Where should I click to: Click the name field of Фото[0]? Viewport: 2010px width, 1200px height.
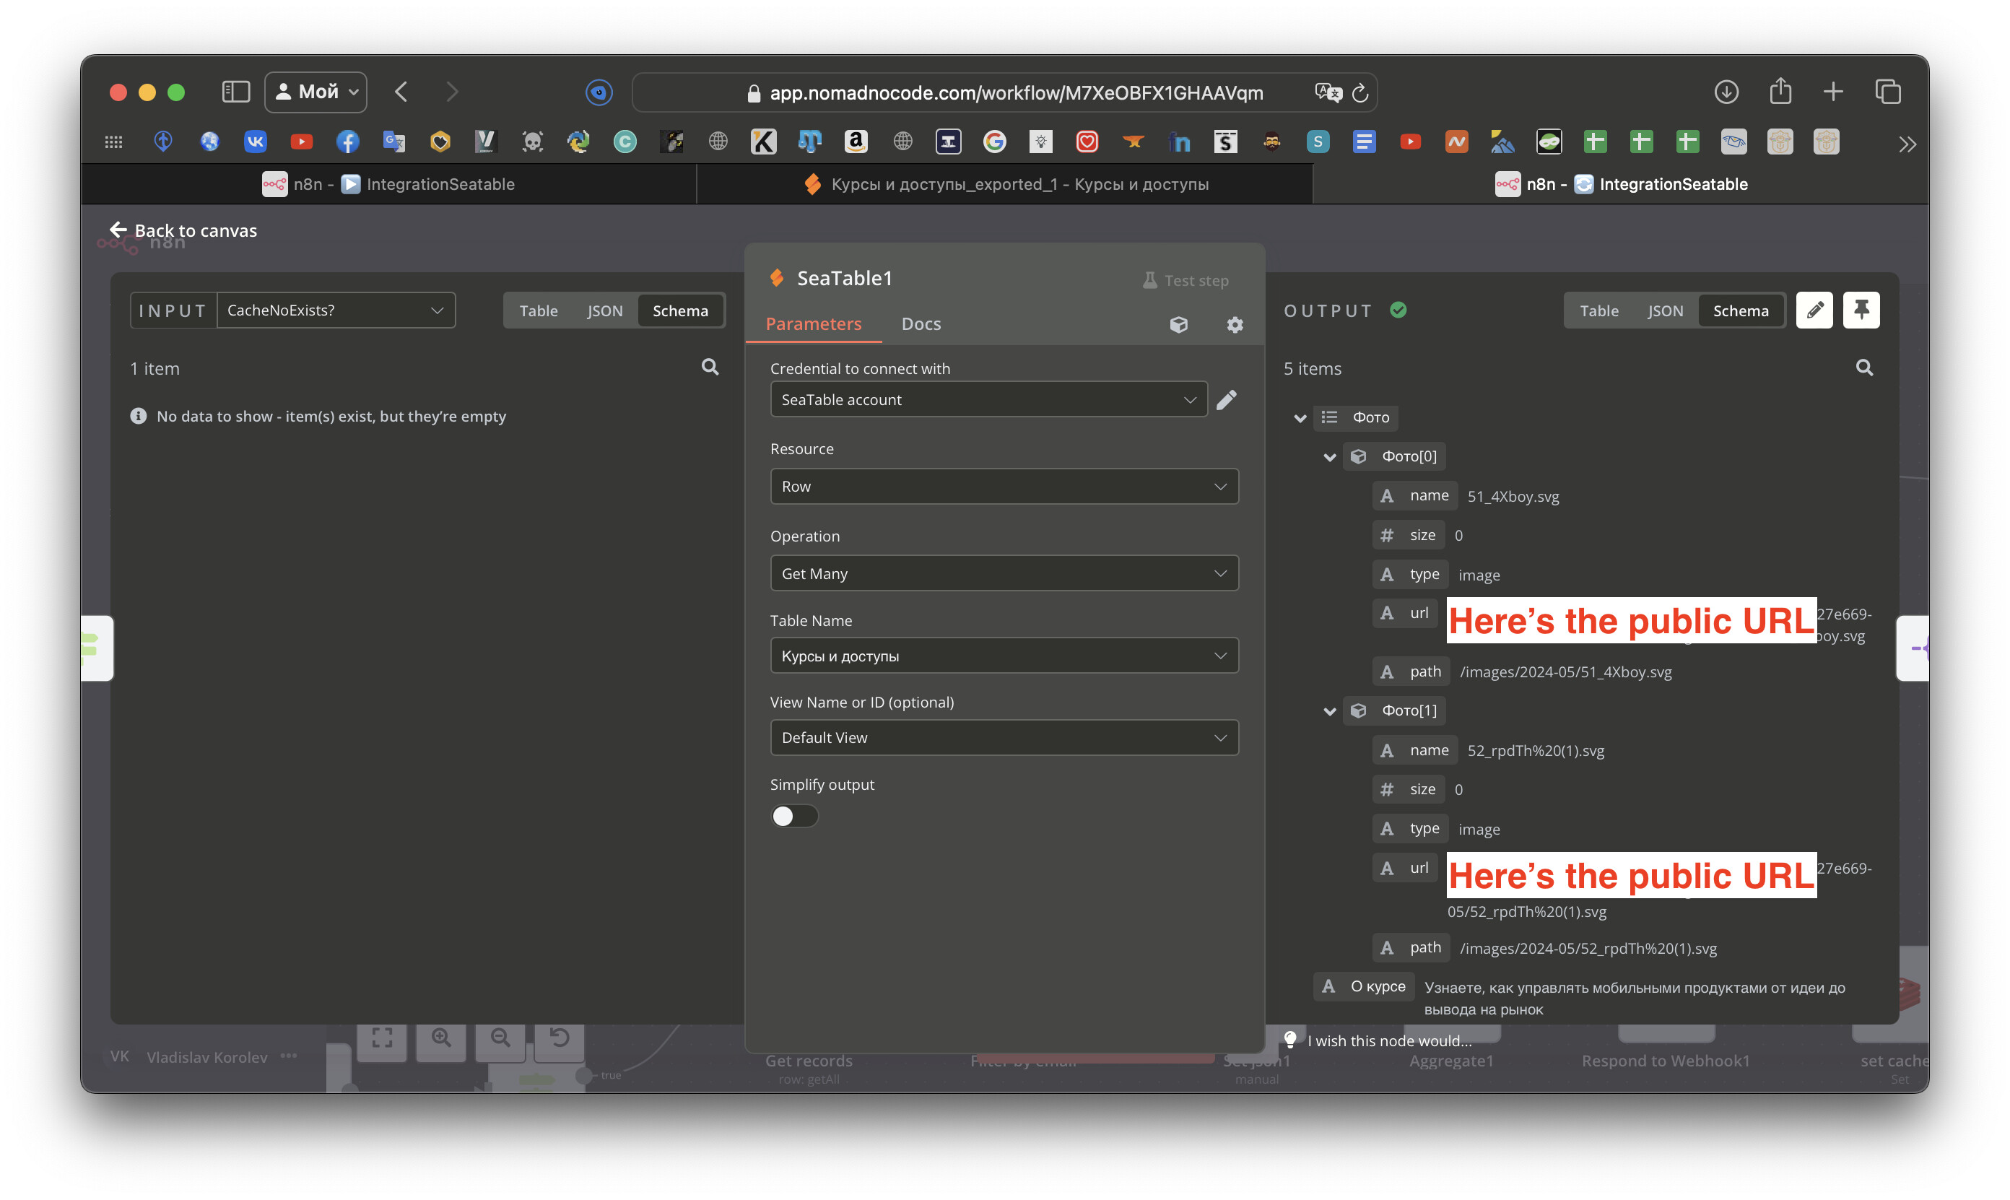click(1415, 496)
